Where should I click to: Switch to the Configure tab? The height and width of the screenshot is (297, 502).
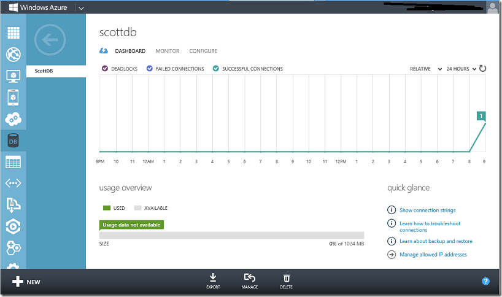[x=203, y=51]
